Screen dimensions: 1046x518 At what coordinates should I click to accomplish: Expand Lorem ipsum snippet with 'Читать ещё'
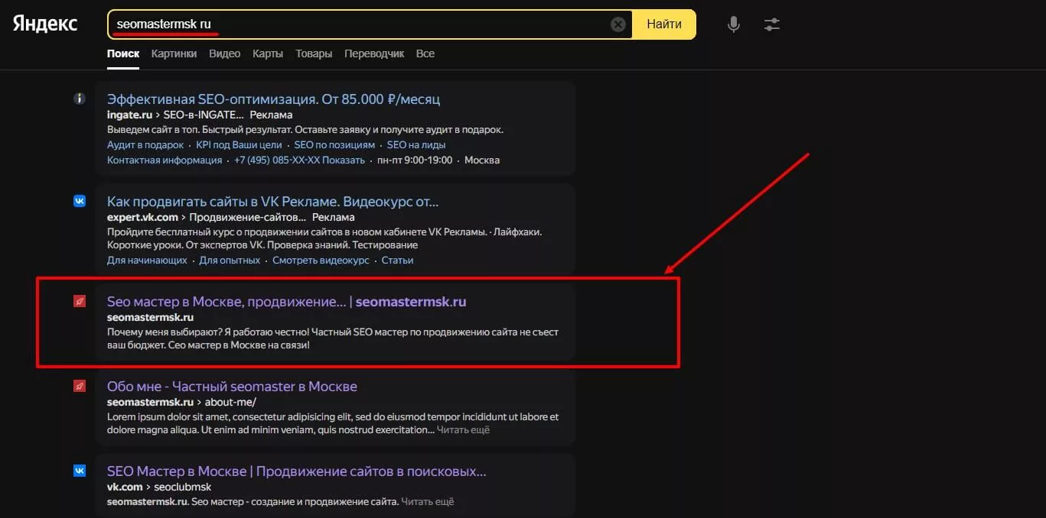click(x=463, y=429)
